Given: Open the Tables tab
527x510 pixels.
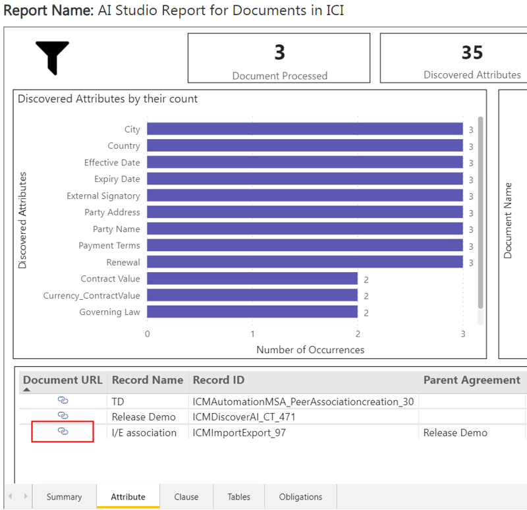Looking at the screenshot, I should [238, 497].
